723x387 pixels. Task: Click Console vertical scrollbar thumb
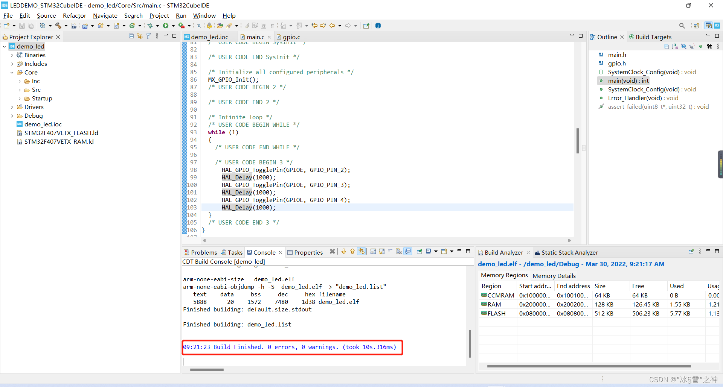tap(470, 343)
